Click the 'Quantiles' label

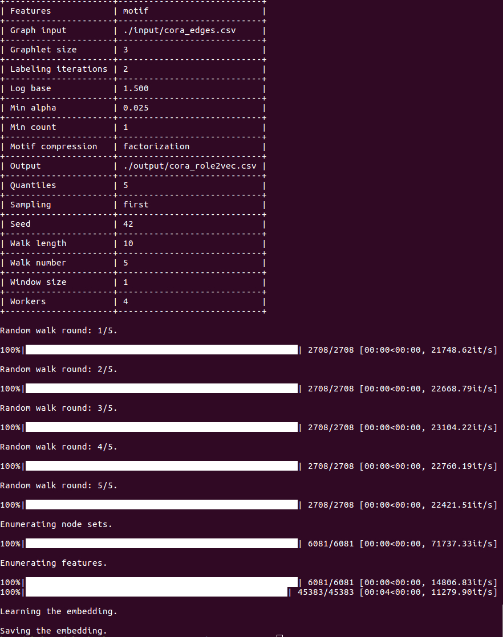pos(33,185)
